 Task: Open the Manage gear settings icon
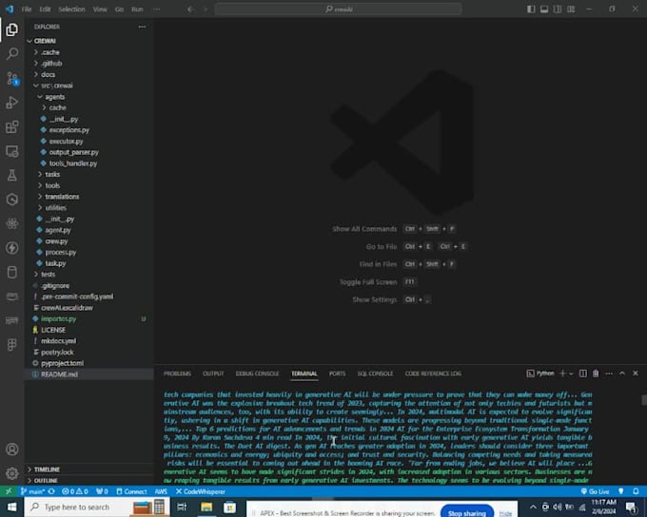(12, 473)
